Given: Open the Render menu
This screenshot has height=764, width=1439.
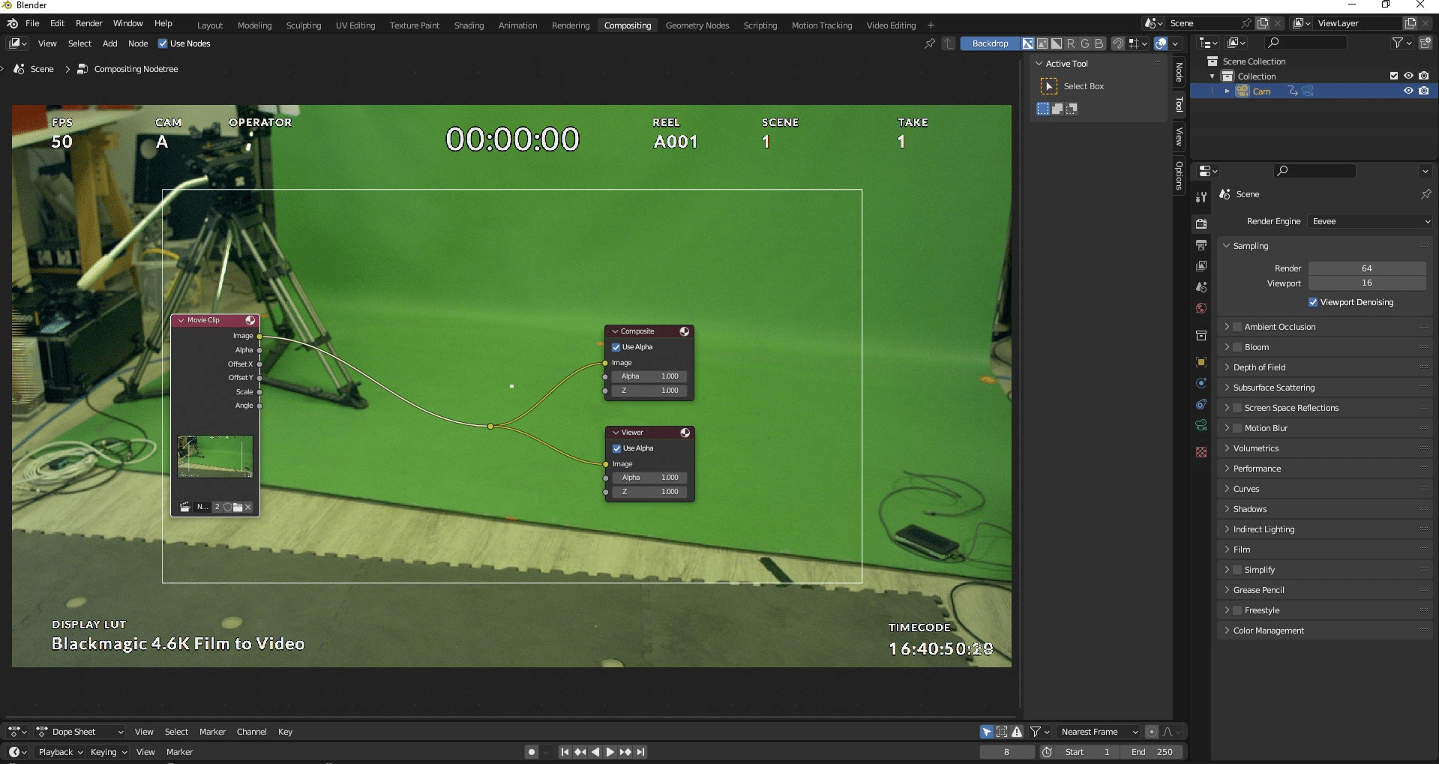Looking at the screenshot, I should (x=88, y=23).
